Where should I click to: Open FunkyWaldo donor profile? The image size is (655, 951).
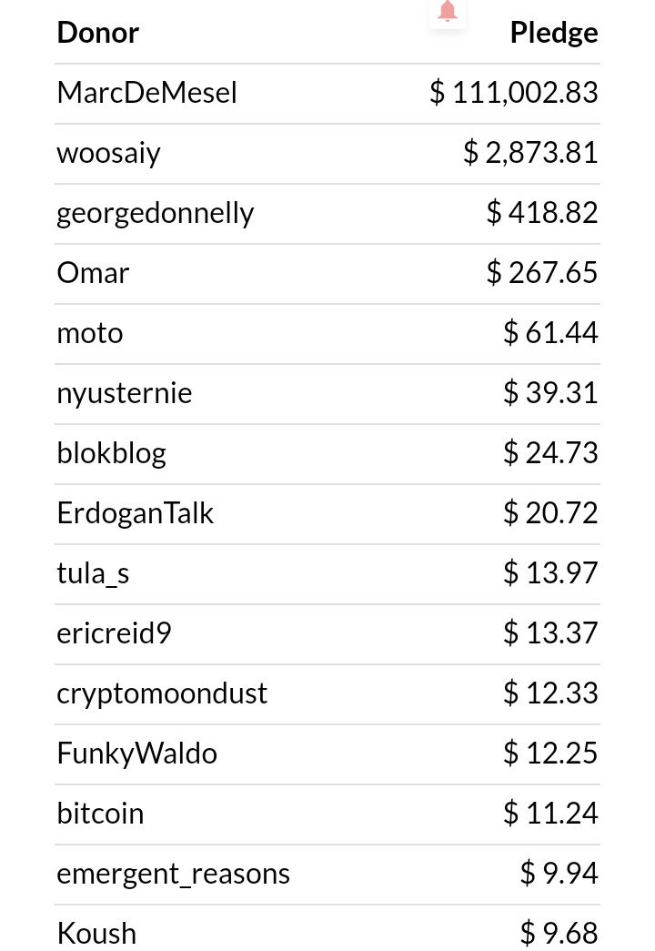click(x=137, y=754)
